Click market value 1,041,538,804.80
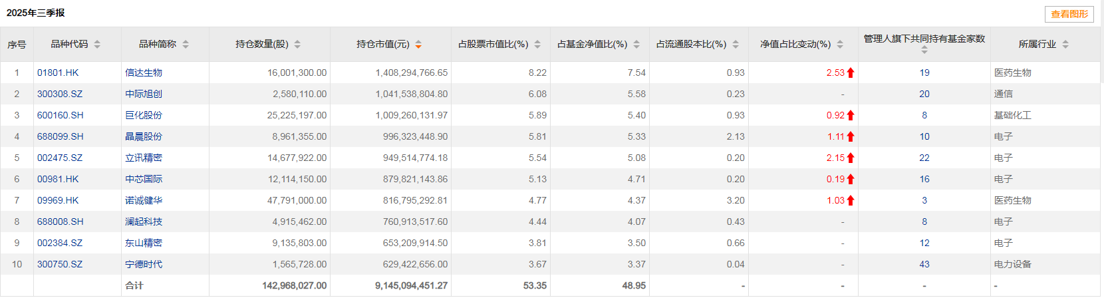The width and height of the screenshot is (1104, 298). [412, 94]
